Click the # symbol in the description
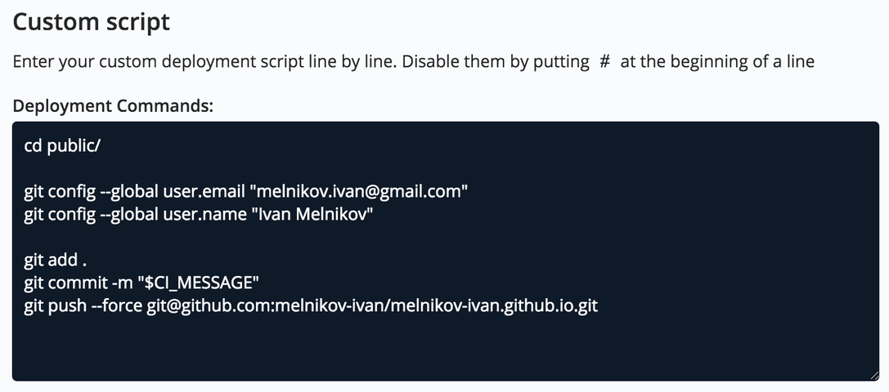Image resolution: width=889 pixels, height=392 pixels. (x=604, y=61)
